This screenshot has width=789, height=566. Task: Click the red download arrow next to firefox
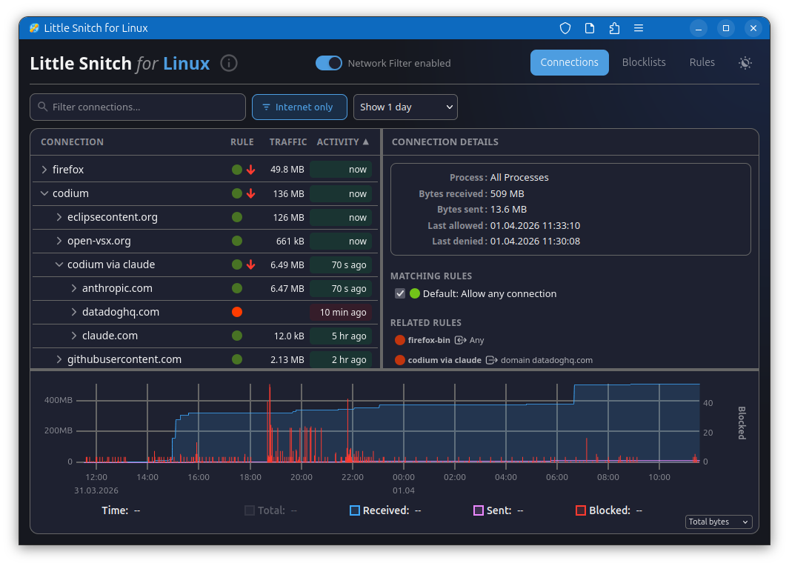251,170
